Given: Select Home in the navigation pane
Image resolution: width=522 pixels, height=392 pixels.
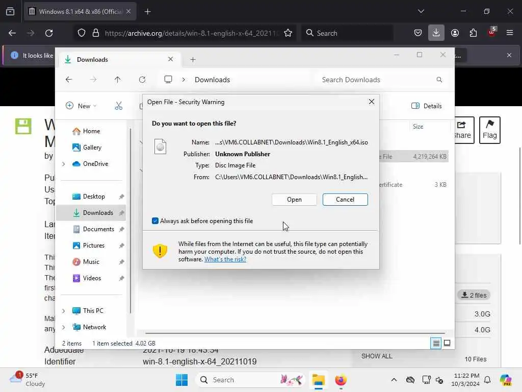Looking at the screenshot, I should coord(91,131).
